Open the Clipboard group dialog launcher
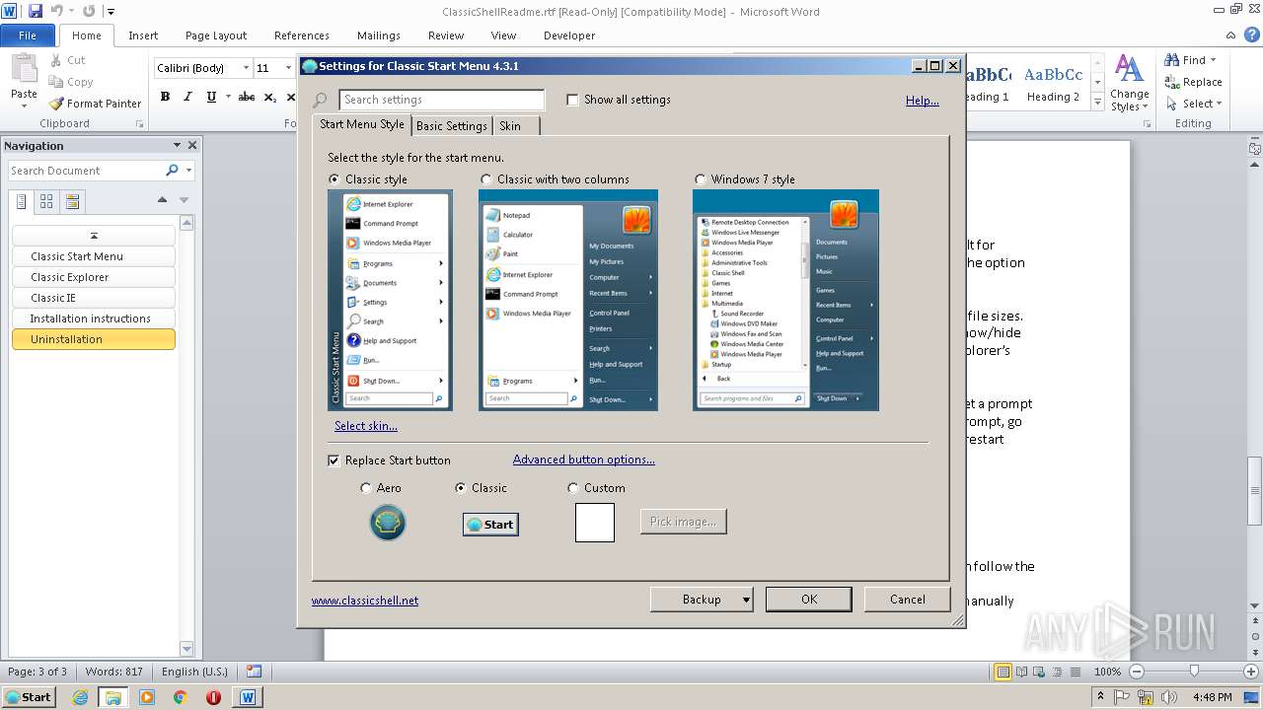1263x710 pixels. pos(139,124)
